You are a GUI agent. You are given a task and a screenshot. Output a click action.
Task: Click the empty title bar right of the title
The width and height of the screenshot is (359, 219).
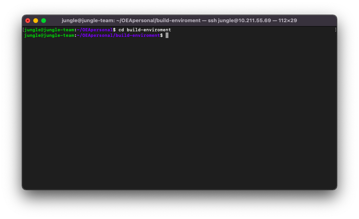317,21
